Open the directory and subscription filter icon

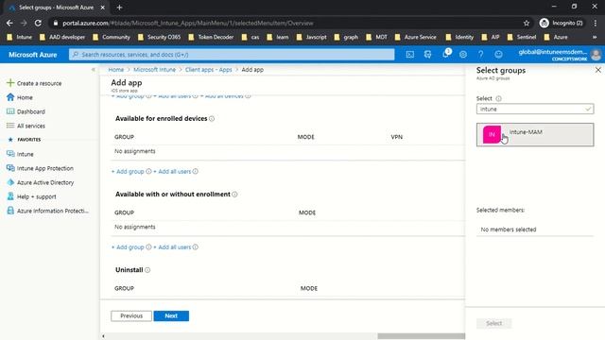(x=427, y=55)
